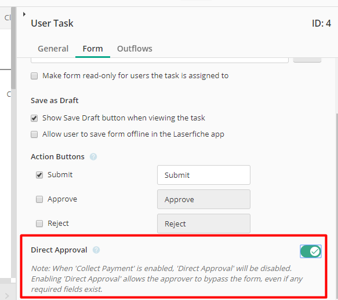The height and width of the screenshot is (300, 338).
Task: Select the Form tab
Action: point(93,49)
